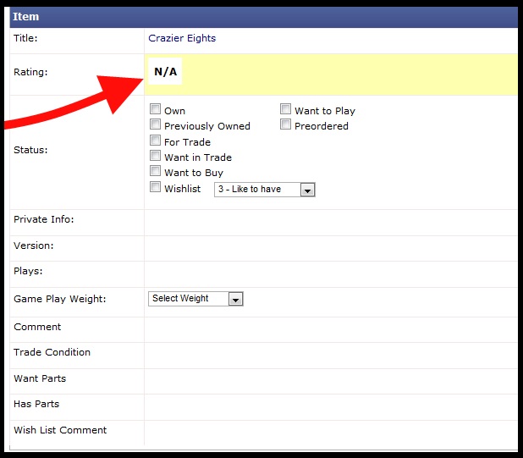Click the empty Comment field

[330, 328]
